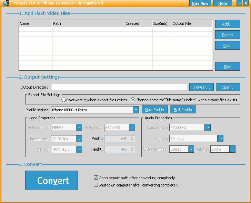This screenshot has width=251, height=203.
Task: Click Open... next to output directory
Action: coord(228,87)
